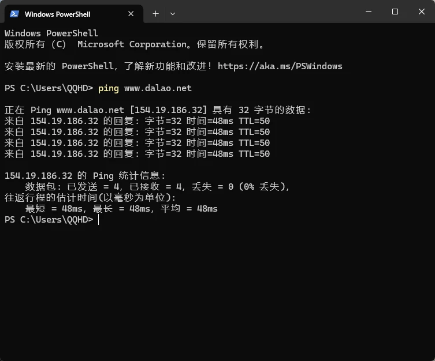Maximize the terminal window
The height and width of the screenshot is (361, 435).
[395, 12]
